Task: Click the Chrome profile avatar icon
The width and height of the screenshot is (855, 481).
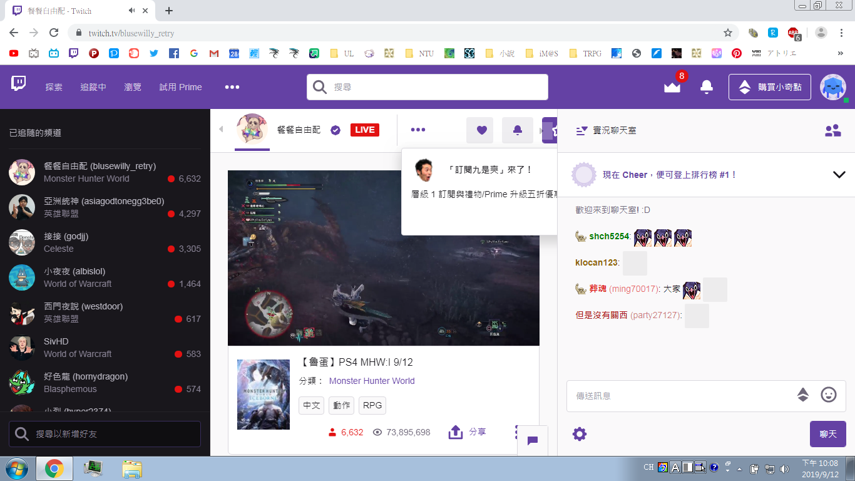Action: point(821,33)
